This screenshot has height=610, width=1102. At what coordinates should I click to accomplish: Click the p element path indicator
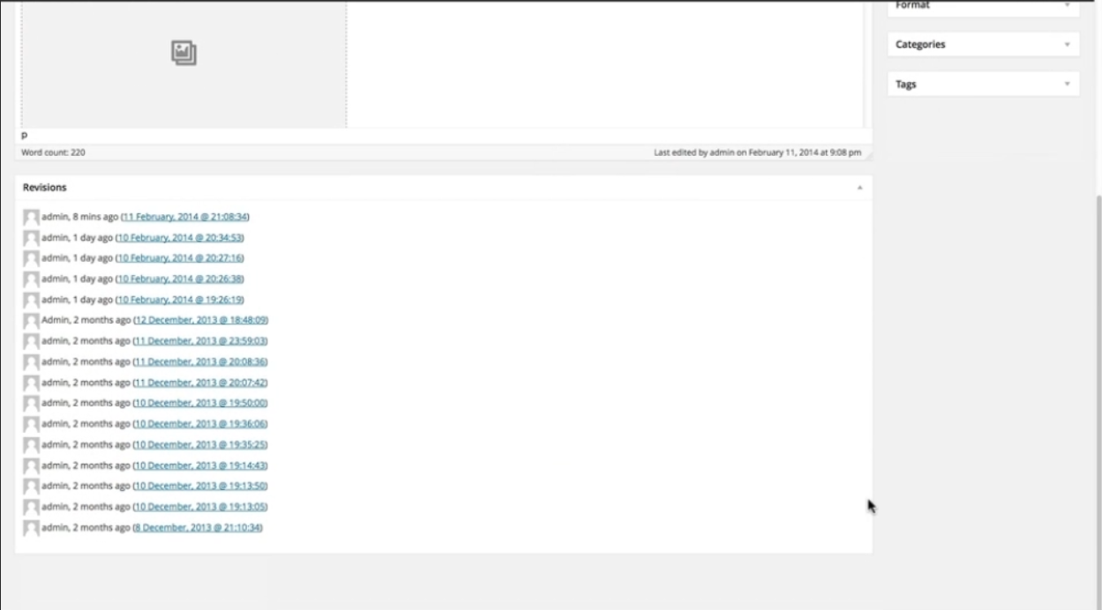[x=25, y=136]
